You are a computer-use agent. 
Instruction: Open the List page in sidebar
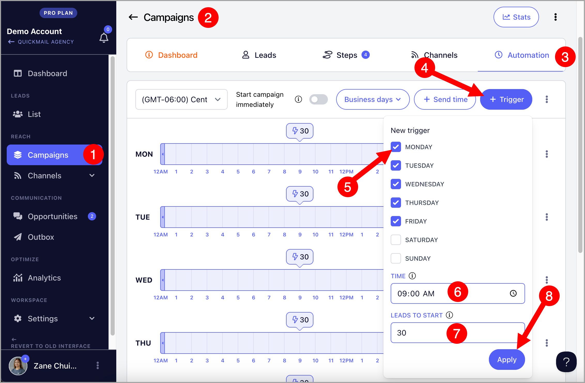pos(55,114)
